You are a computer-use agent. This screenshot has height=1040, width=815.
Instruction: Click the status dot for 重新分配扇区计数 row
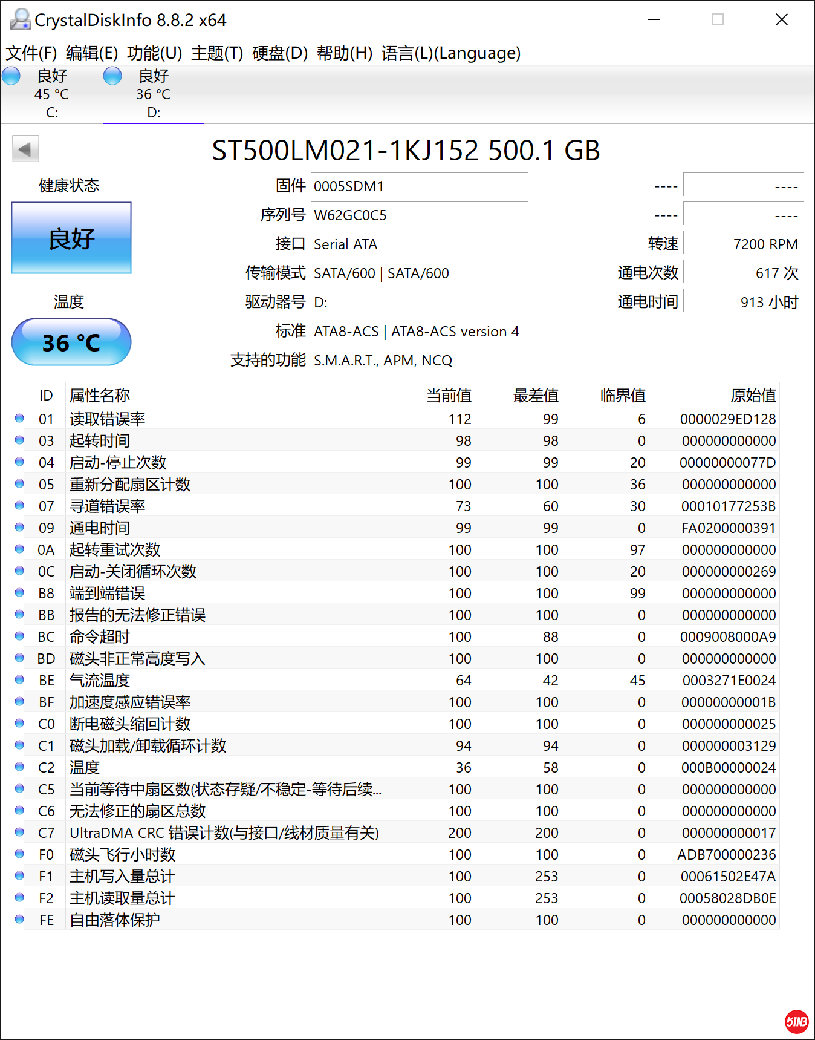19,483
